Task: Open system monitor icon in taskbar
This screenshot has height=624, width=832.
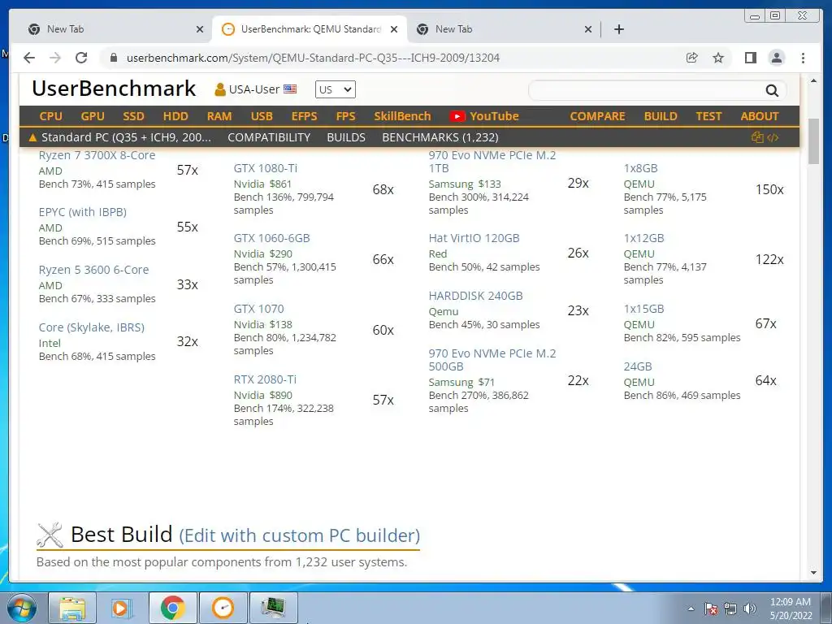Action: [x=273, y=608]
